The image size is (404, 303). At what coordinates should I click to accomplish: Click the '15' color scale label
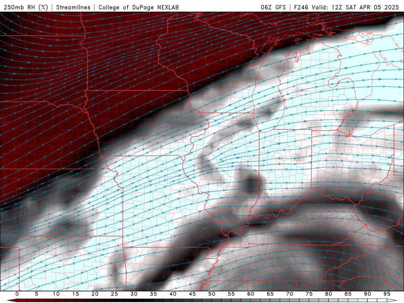[x=75, y=294]
